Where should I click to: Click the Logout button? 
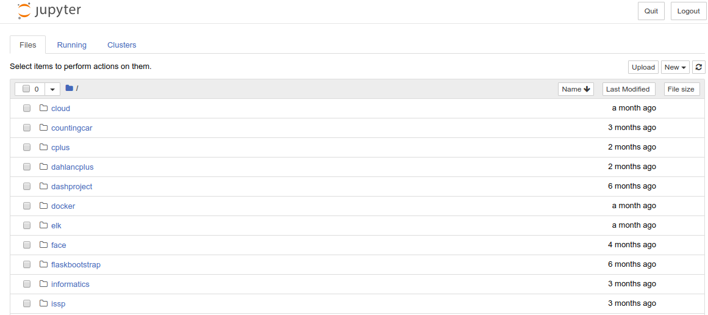click(x=688, y=12)
